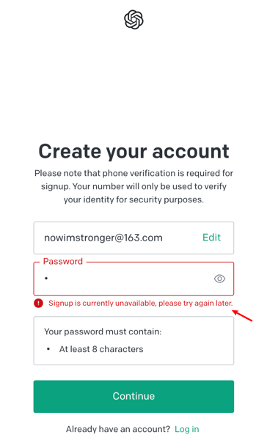The width and height of the screenshot is (278, 440).
Task: Click the red arrow annotation
Action: point(242,315)
